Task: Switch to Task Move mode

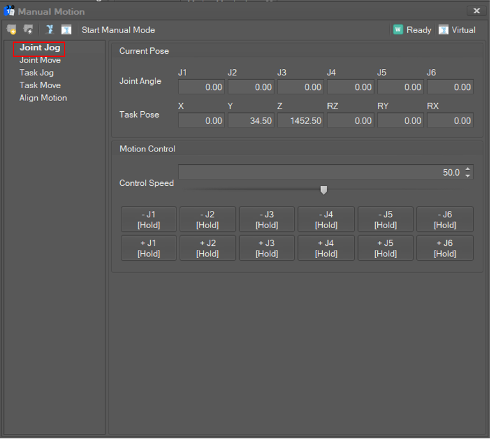Action: pyautogui.click(x=40, y=85)
